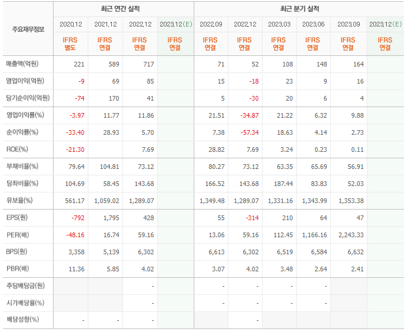Click the 영업이익률(%) row label
The height and width of the screenshot is (332, 408).
[25, 115]
